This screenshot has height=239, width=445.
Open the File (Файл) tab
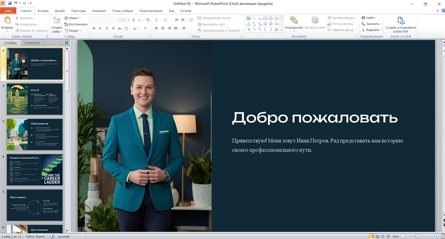click(x=8, y=11)
